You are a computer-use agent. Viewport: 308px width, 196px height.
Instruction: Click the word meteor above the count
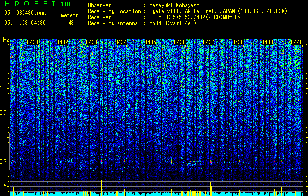(70, 15)
